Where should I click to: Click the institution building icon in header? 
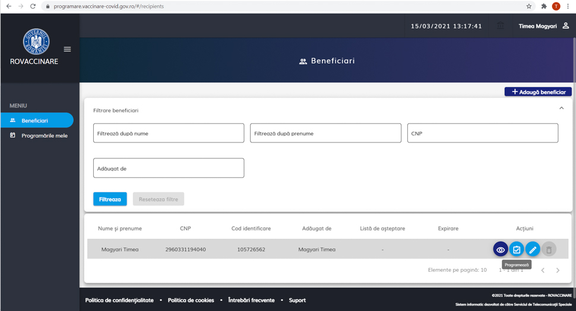pyautogui.click(x=500, y=26)
